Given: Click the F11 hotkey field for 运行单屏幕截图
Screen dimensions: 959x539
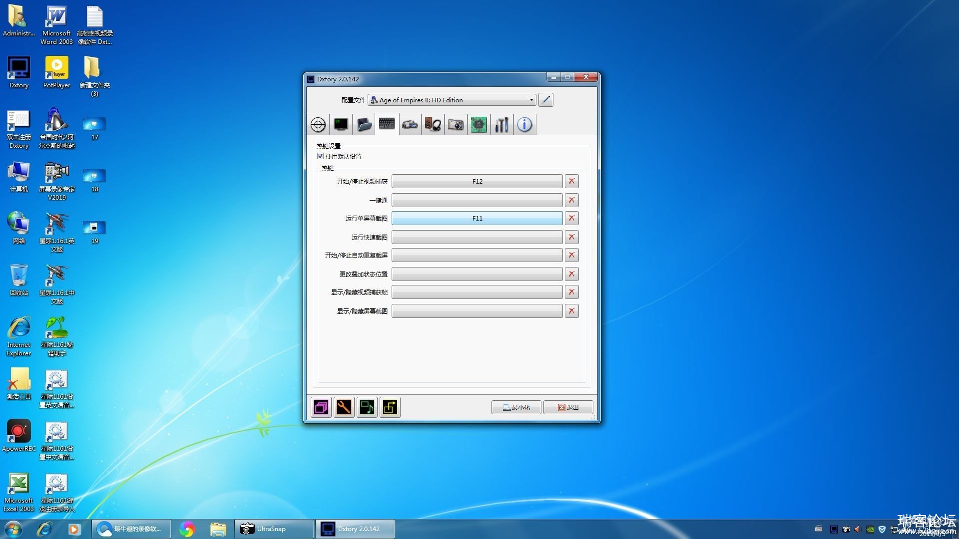Looking at the screenshot, I should pos(477,218).
